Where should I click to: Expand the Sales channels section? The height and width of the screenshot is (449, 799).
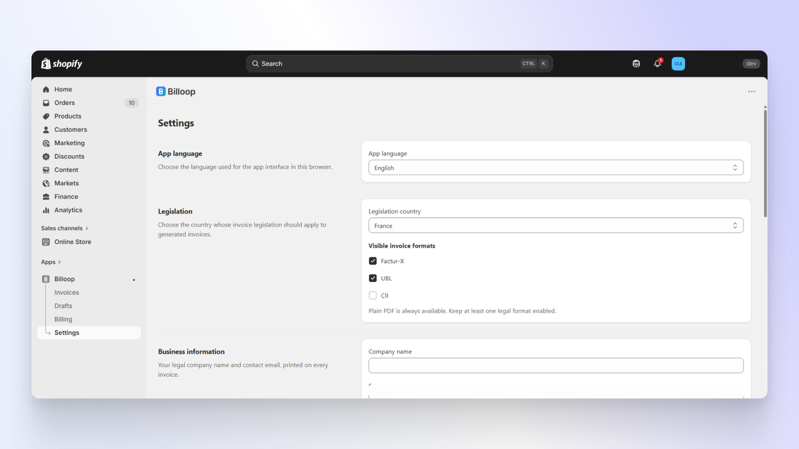pyautogui.click(x=65, y=228)
